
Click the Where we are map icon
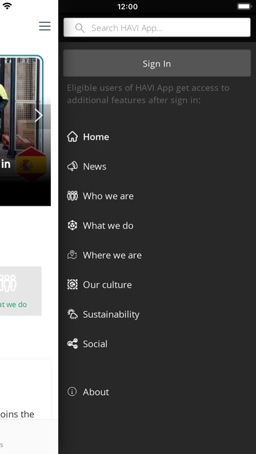(72, 255)
